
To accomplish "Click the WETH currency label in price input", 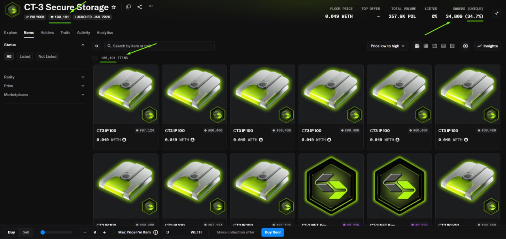I will tap(196, 232).
